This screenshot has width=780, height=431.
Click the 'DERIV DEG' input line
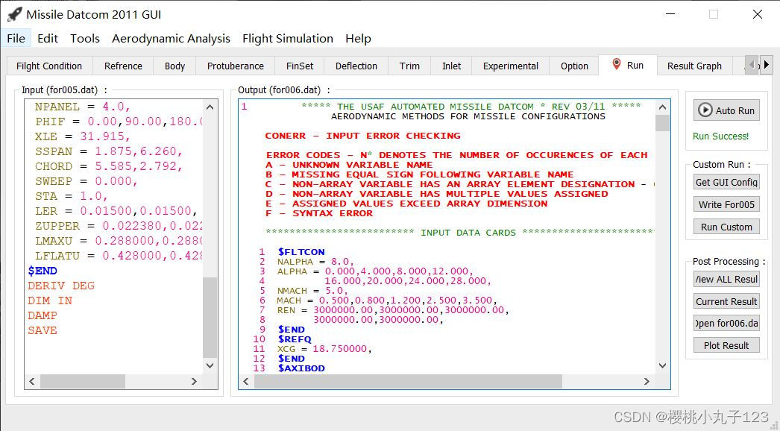point(60,286)
